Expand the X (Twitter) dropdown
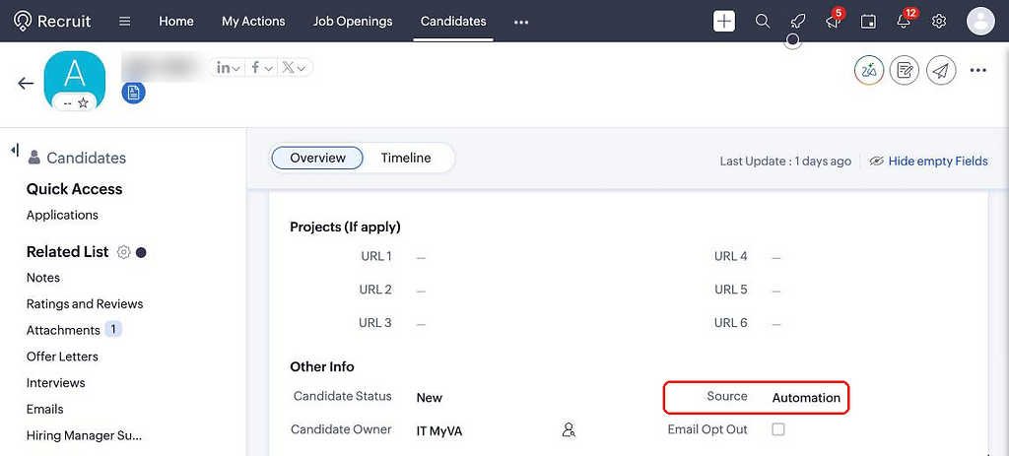The height and width of the screenshot is (456, 1009). pos(296,68)
